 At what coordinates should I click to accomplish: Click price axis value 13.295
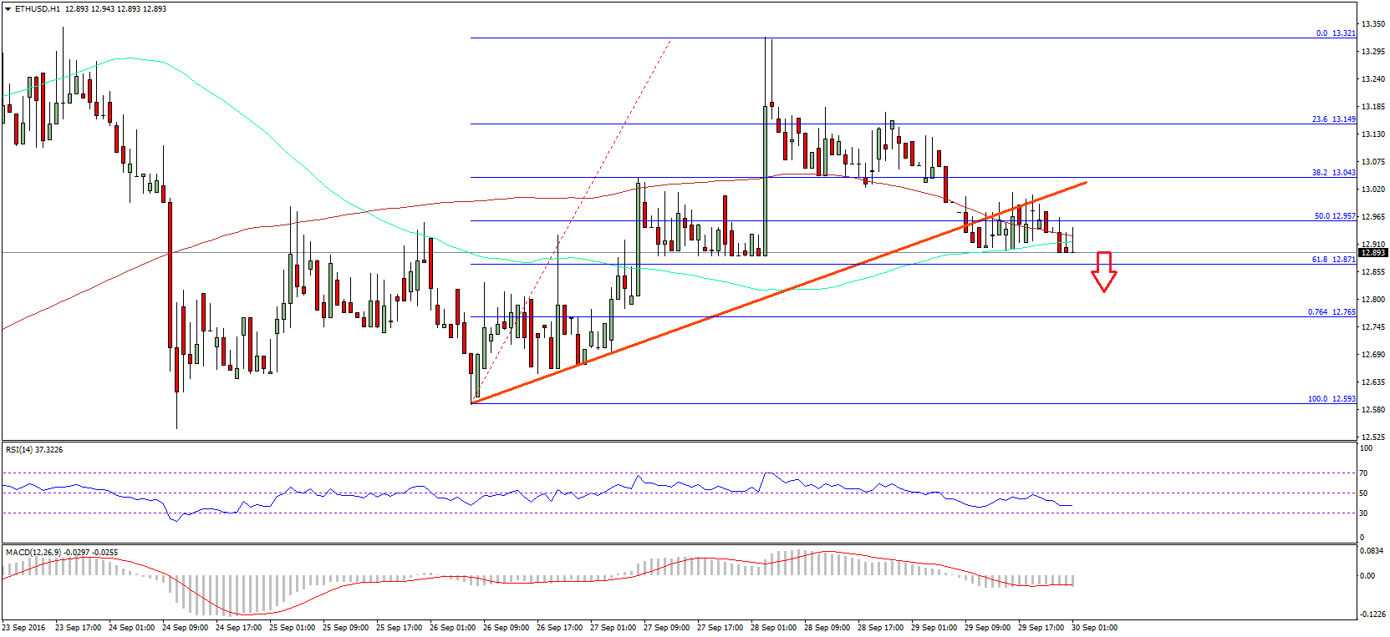coord(1373,52)
